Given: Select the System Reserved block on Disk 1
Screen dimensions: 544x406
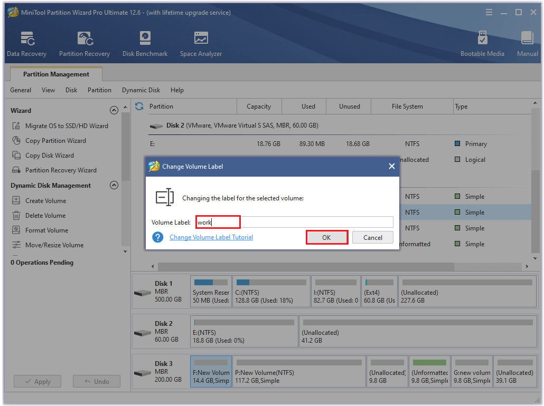Looking at the screenshot, I should tap(211, 292).
